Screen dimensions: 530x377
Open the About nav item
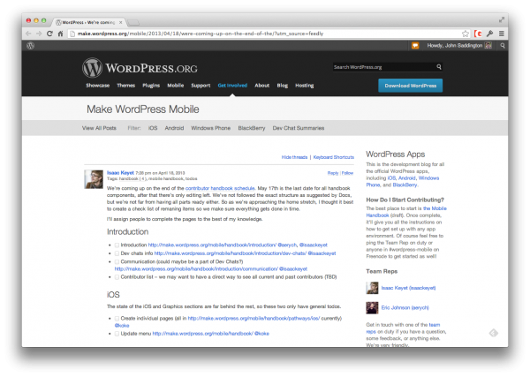click(262, 86)
